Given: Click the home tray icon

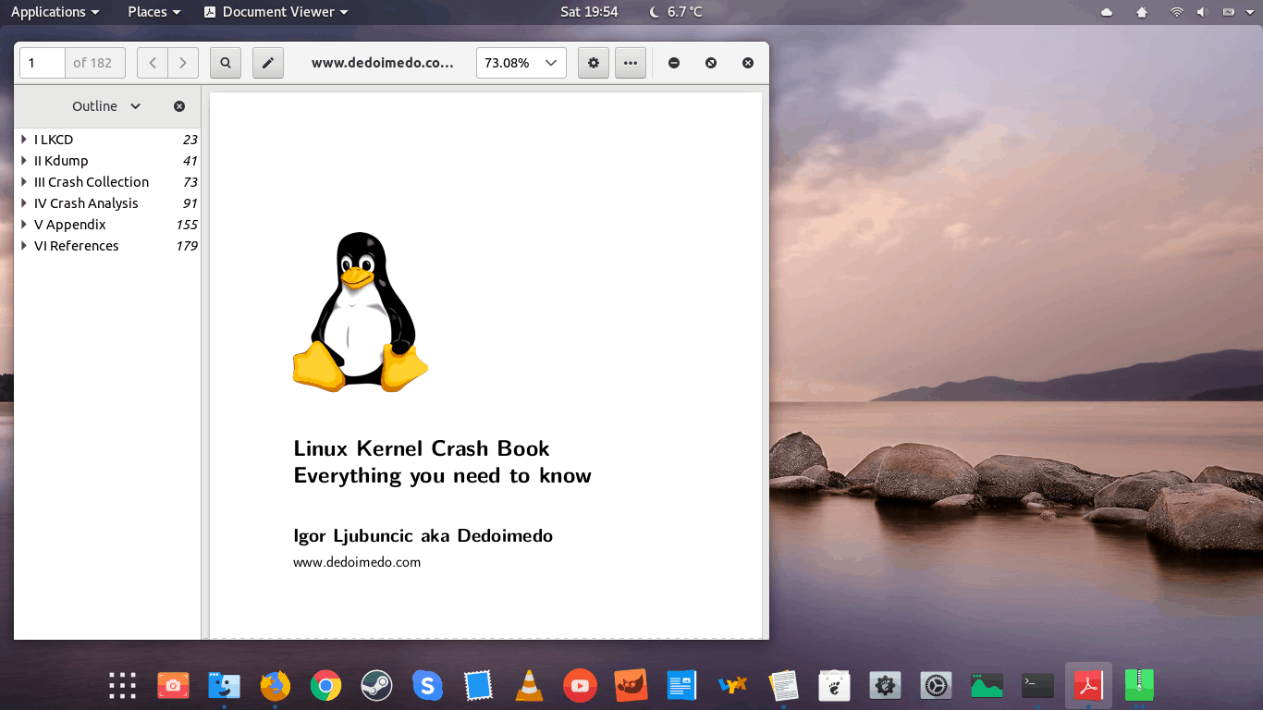Looking at the screenshot, I should click(x=1142, y=12).
